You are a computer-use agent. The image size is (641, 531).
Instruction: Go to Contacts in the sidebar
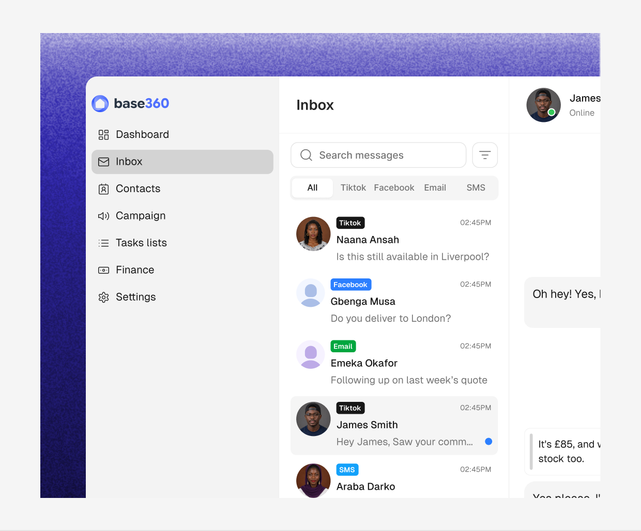pyautogui.click(x=182, y=189)
